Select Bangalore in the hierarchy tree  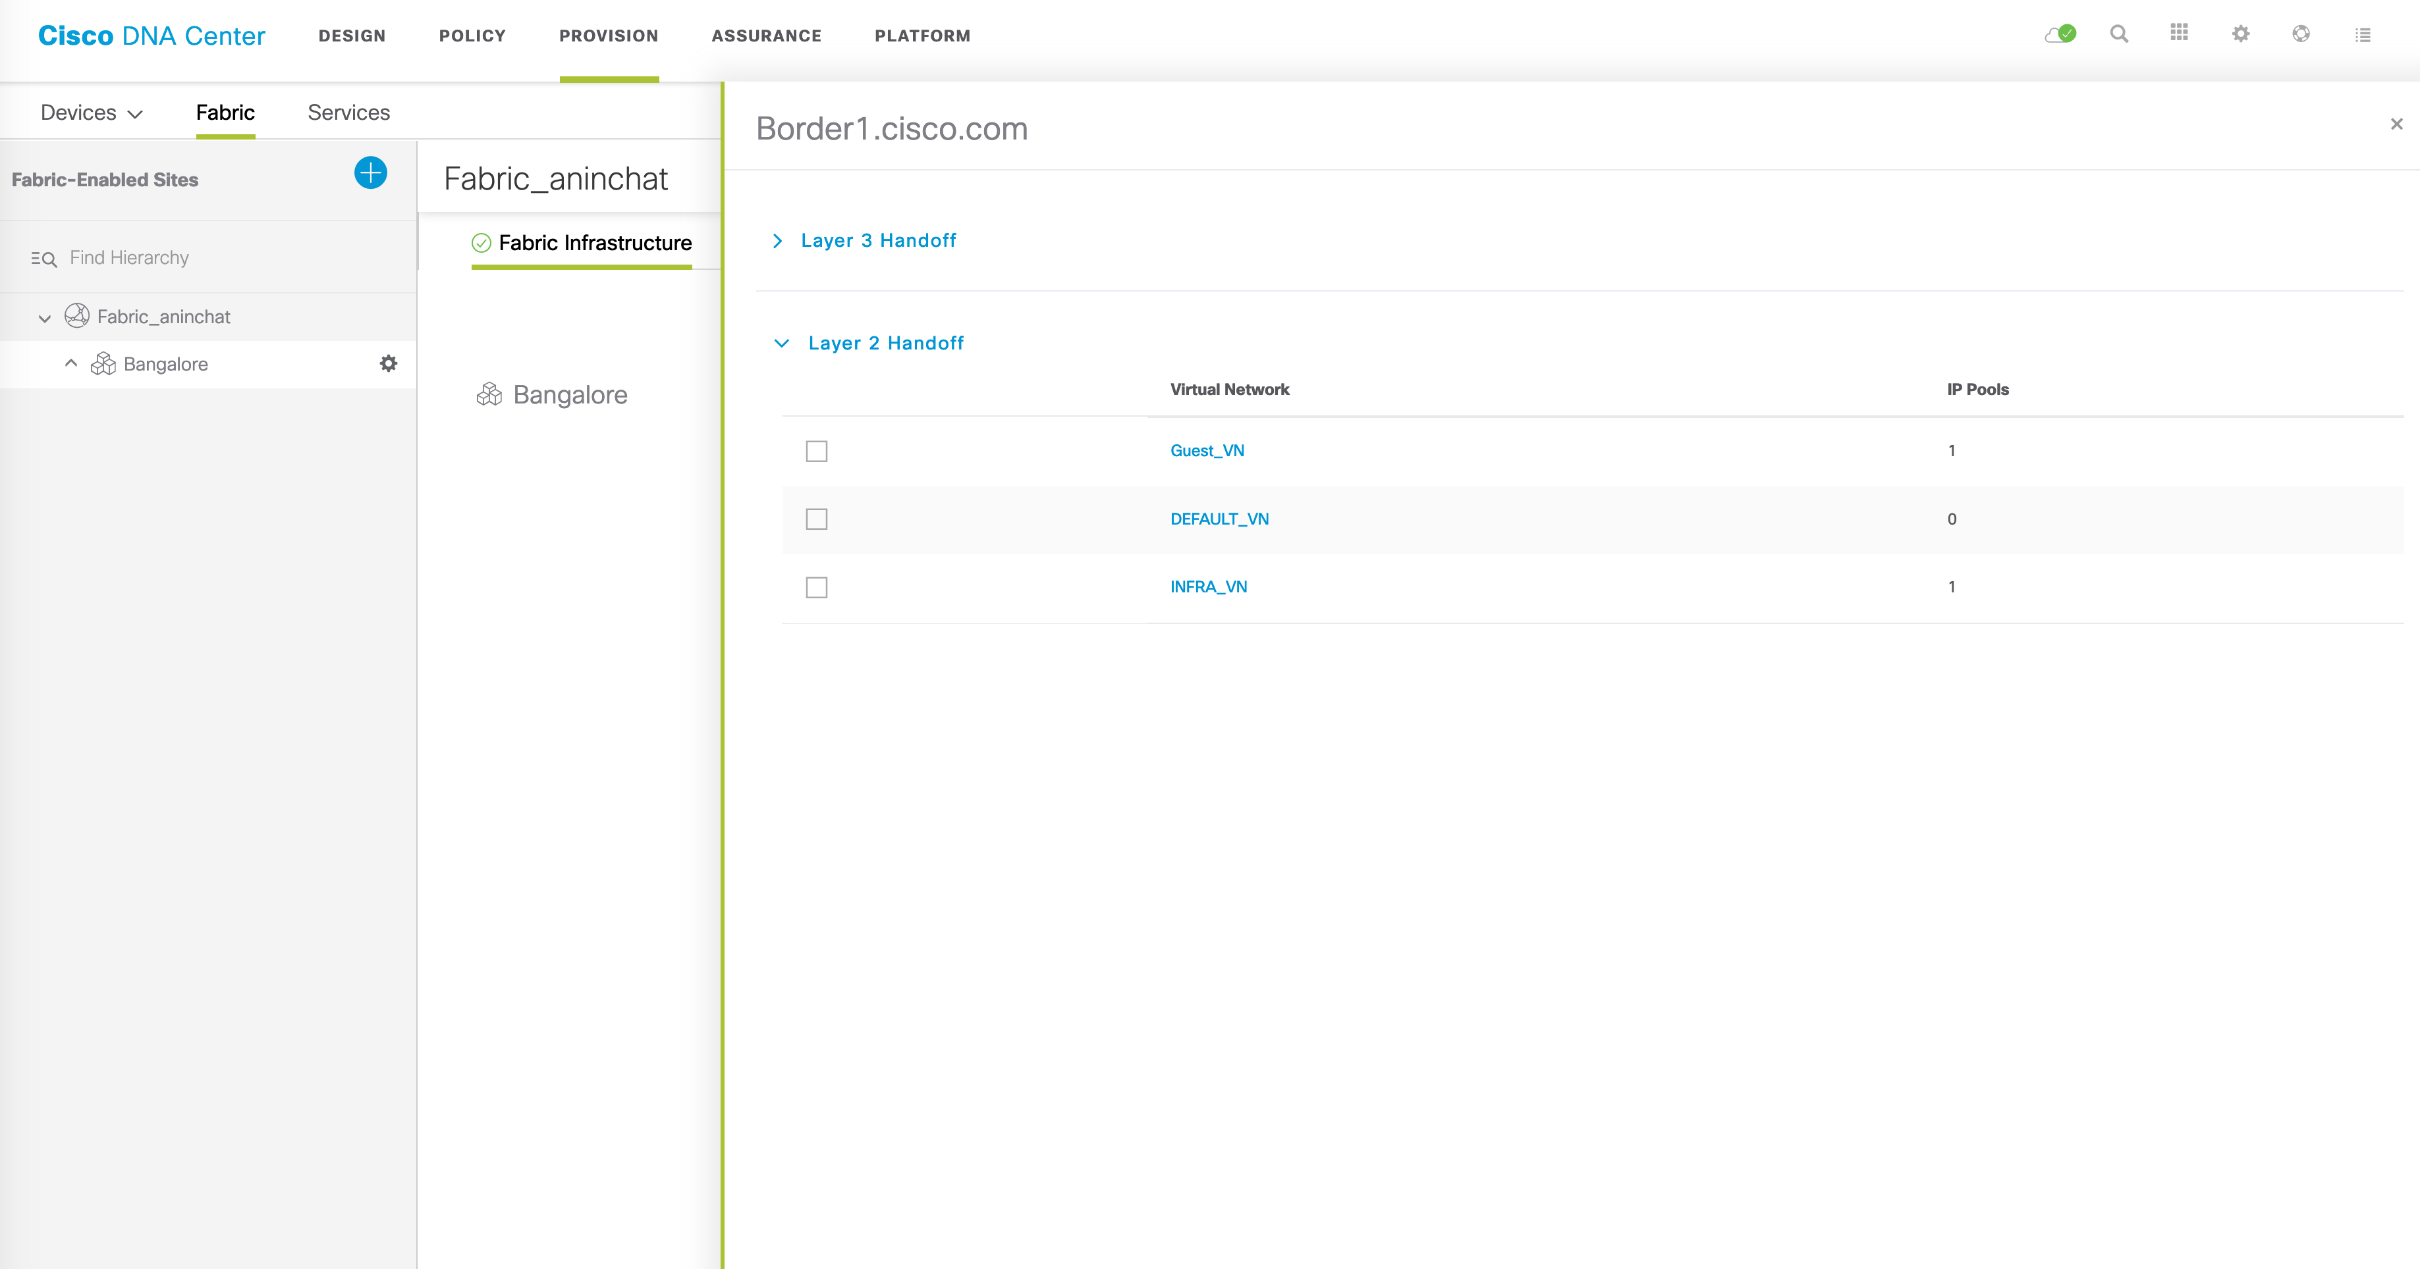[x=165, y=364]
